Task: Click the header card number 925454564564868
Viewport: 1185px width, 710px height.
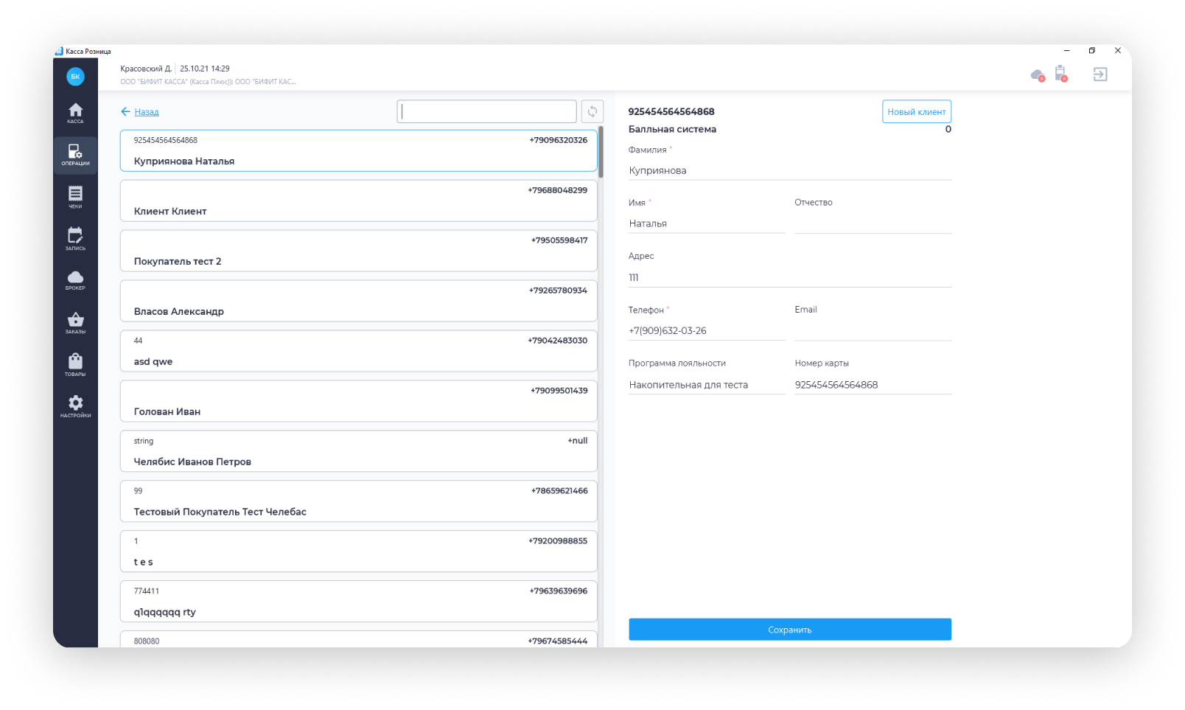Action: pyautogui.click(x=671, y=112)
